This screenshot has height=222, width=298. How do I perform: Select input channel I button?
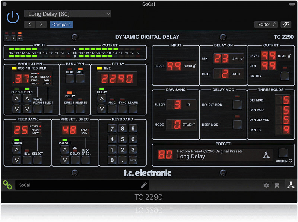tap(7, 38)
